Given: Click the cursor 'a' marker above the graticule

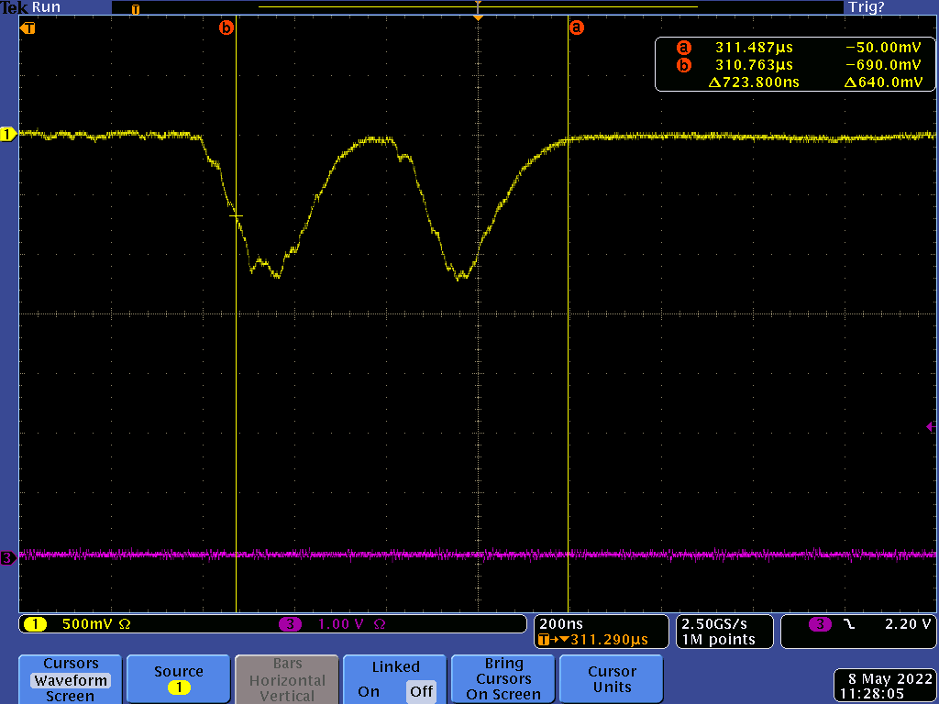Looking at the screenshot, I should (x=576, y=28).
